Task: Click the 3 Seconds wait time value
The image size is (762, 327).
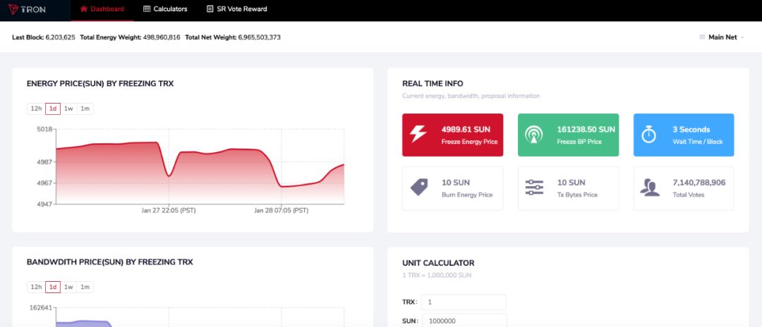Action: point(691,130)
